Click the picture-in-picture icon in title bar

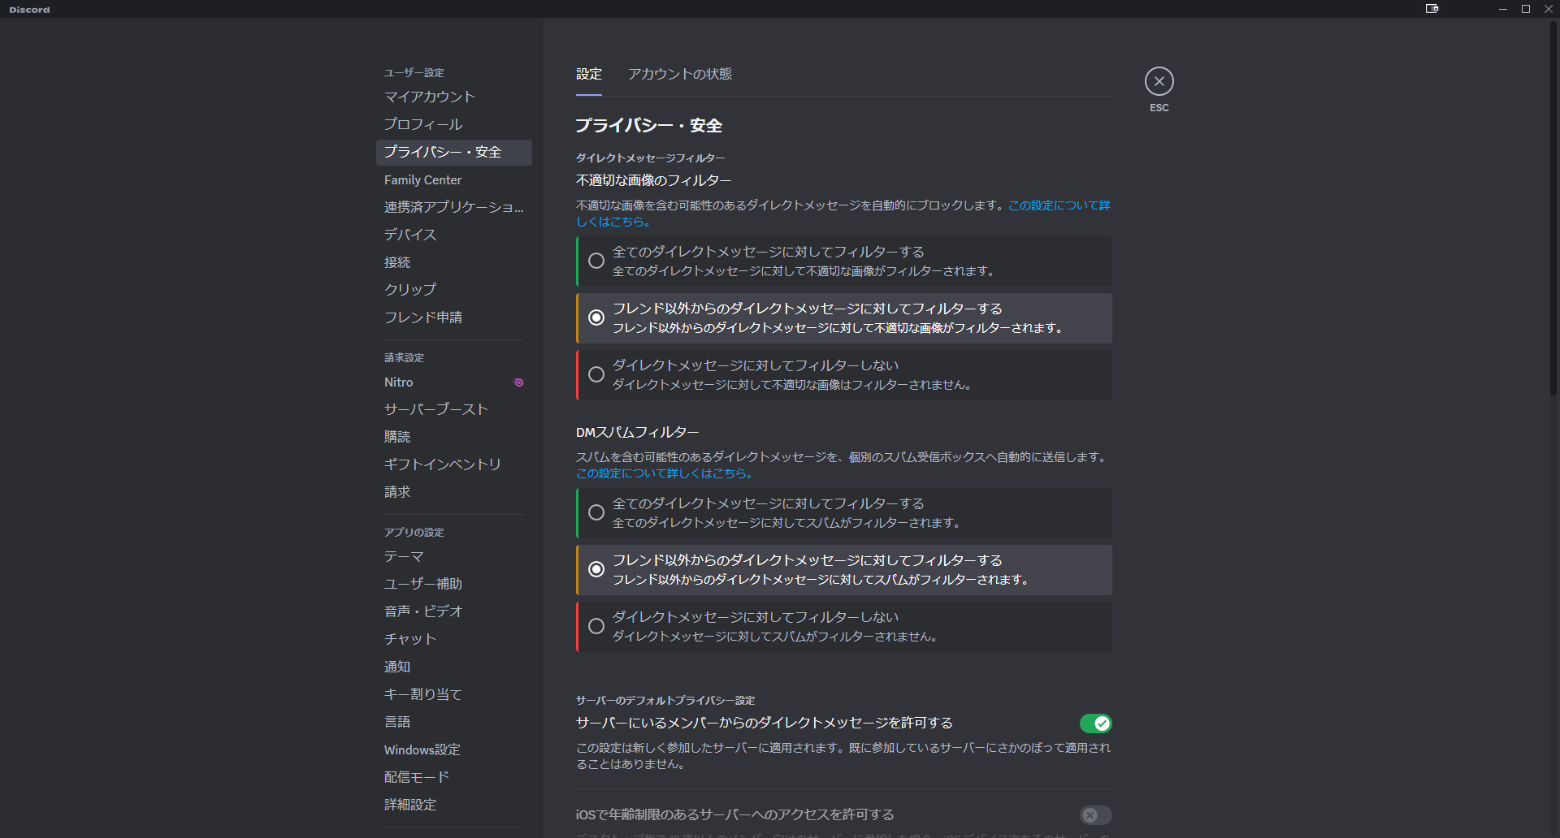pos(1432,9)
